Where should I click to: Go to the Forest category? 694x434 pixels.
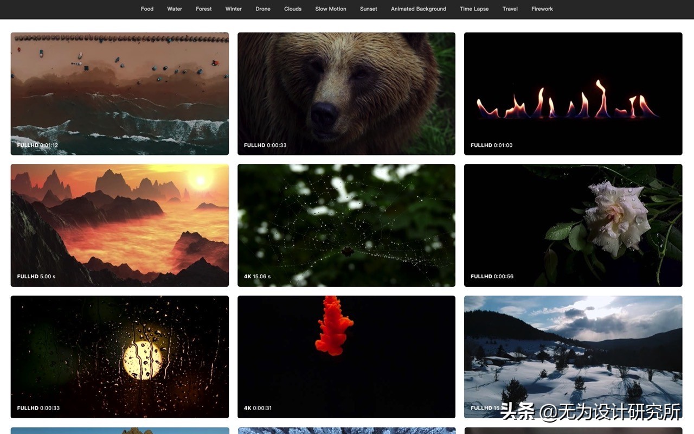[204, 9]
